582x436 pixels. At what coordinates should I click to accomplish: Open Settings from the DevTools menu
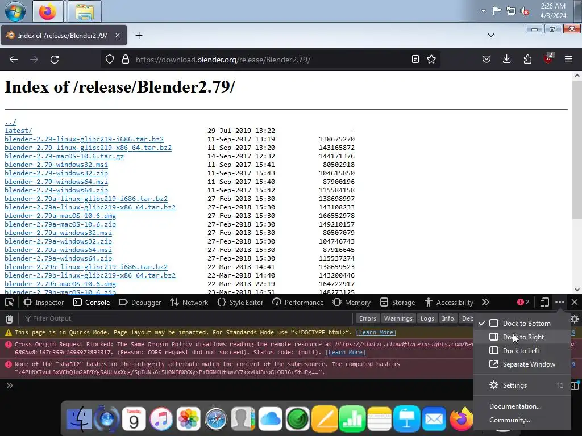[x=522, y=385]
